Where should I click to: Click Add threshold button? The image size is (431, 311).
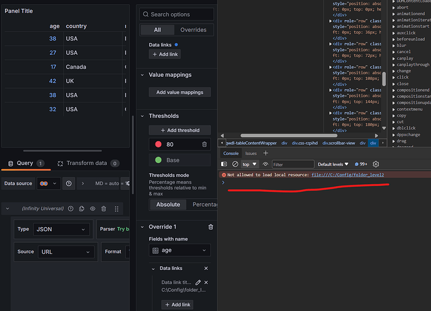tap(180, 131)
